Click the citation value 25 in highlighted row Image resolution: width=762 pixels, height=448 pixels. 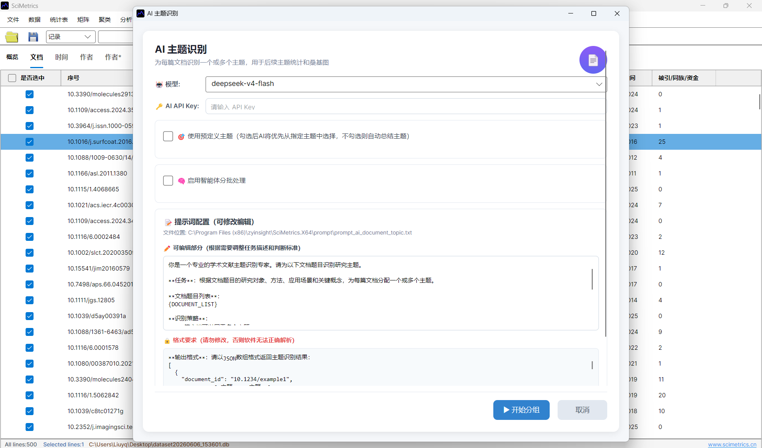click(x=662, y=142)
